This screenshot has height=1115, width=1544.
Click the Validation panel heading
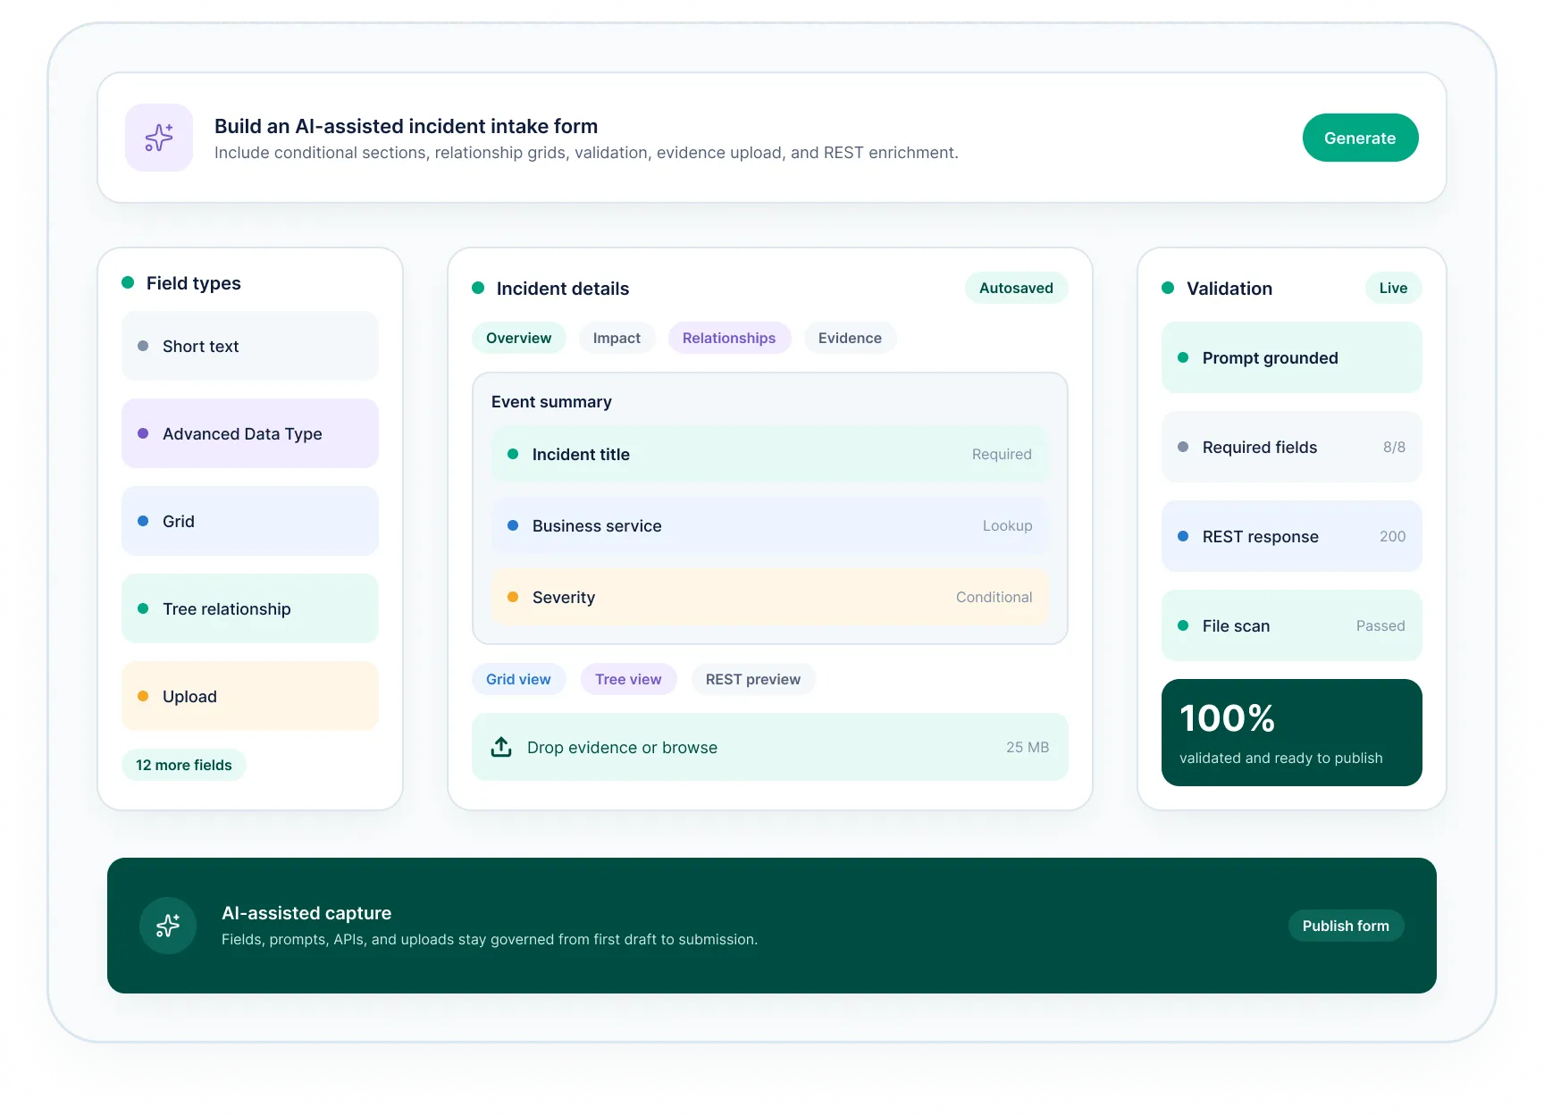coord(1229,289)
